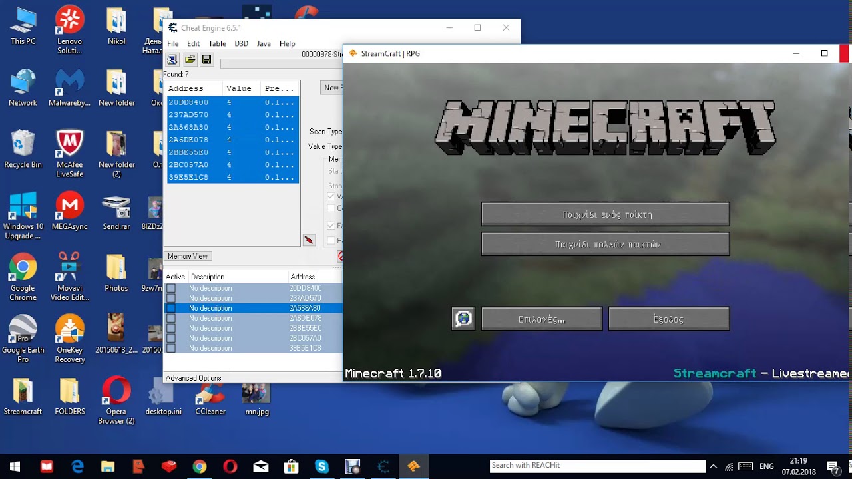This screenshot has height=479, width=852.
Task: Open the process list in Cheat Engine
Action: [172, 60]
